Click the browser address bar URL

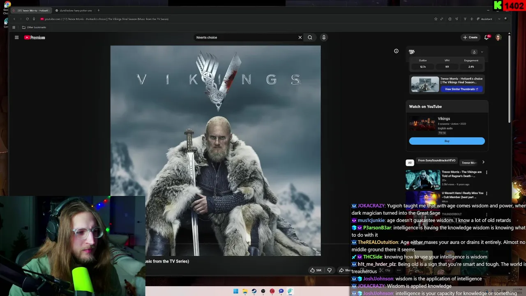tap(106, 19)
